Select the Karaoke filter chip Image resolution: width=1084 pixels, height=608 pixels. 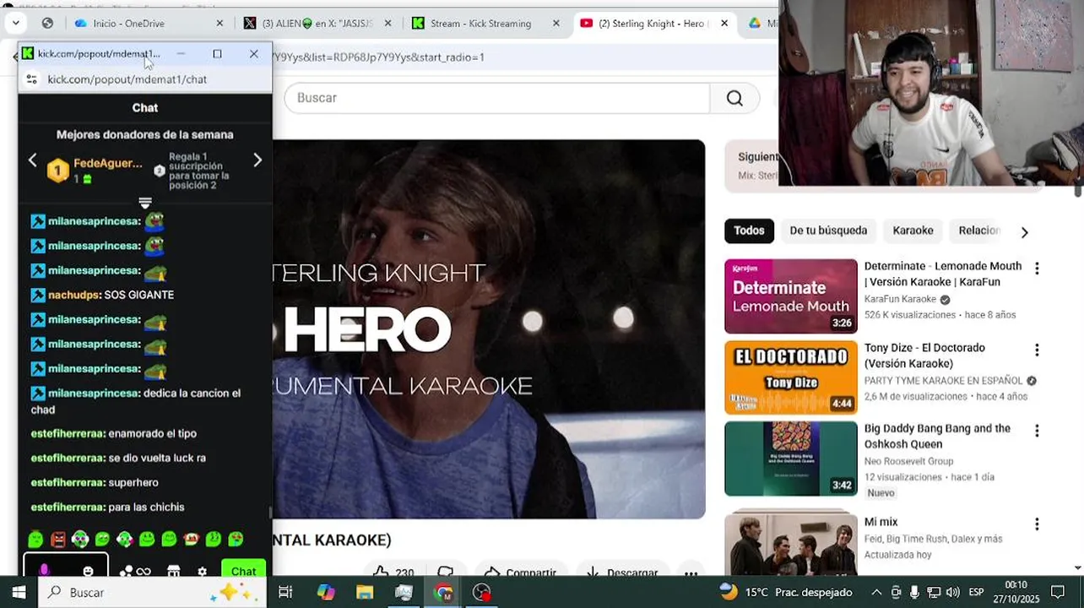click(913, 231)
